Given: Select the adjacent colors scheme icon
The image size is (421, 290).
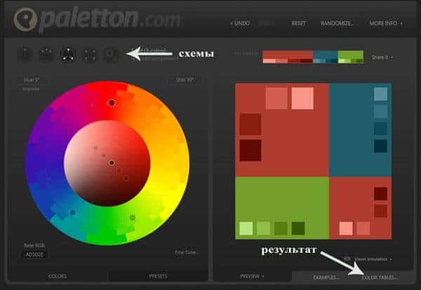Looking at the screenshot, I should tap(47, 54).
